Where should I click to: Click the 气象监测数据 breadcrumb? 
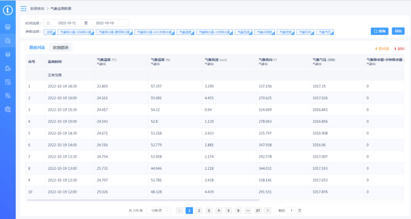[x=61, y=9]
